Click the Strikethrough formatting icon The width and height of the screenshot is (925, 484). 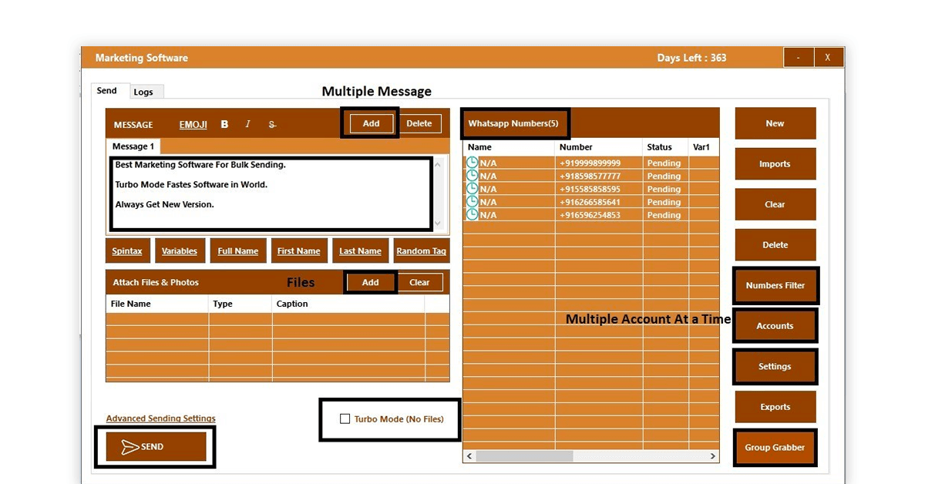pos(272,124)
